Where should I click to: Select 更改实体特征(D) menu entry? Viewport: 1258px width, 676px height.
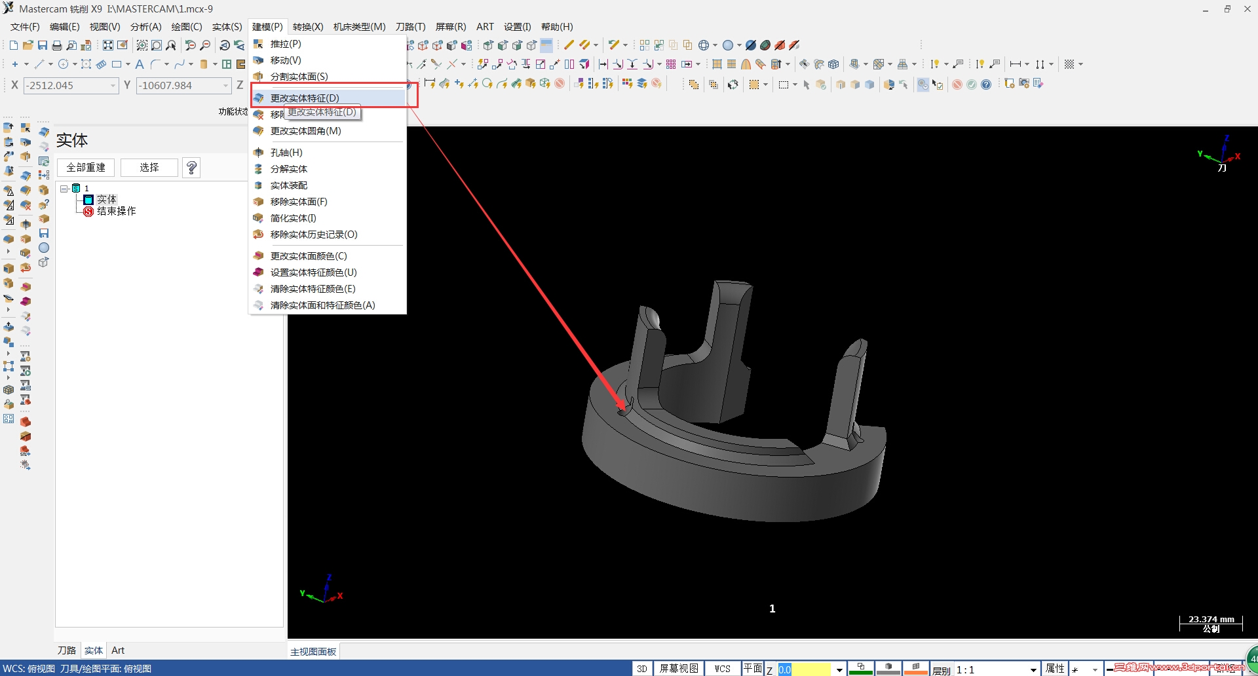tap(328, 98)
